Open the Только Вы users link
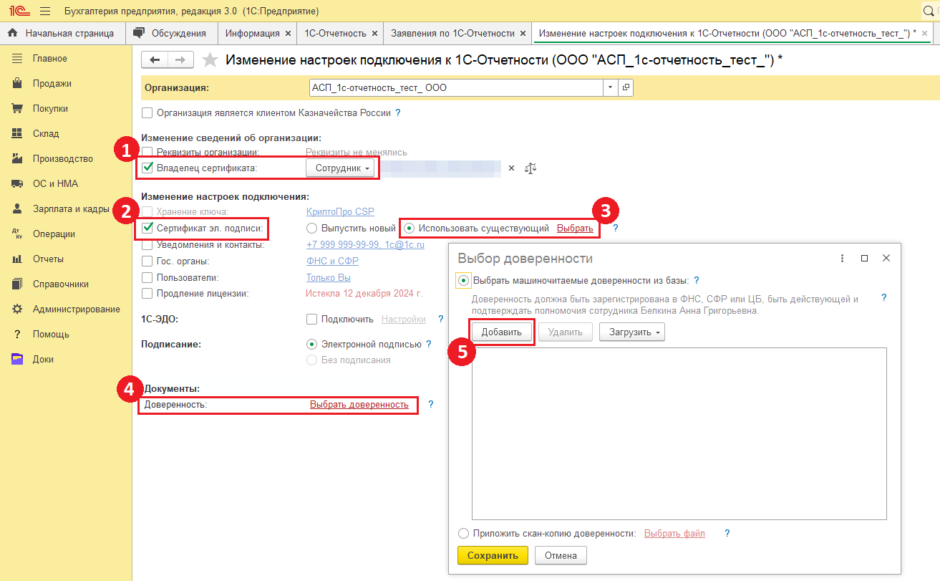Viewport: 940px width, 581px height. click(x=328, y=277)
